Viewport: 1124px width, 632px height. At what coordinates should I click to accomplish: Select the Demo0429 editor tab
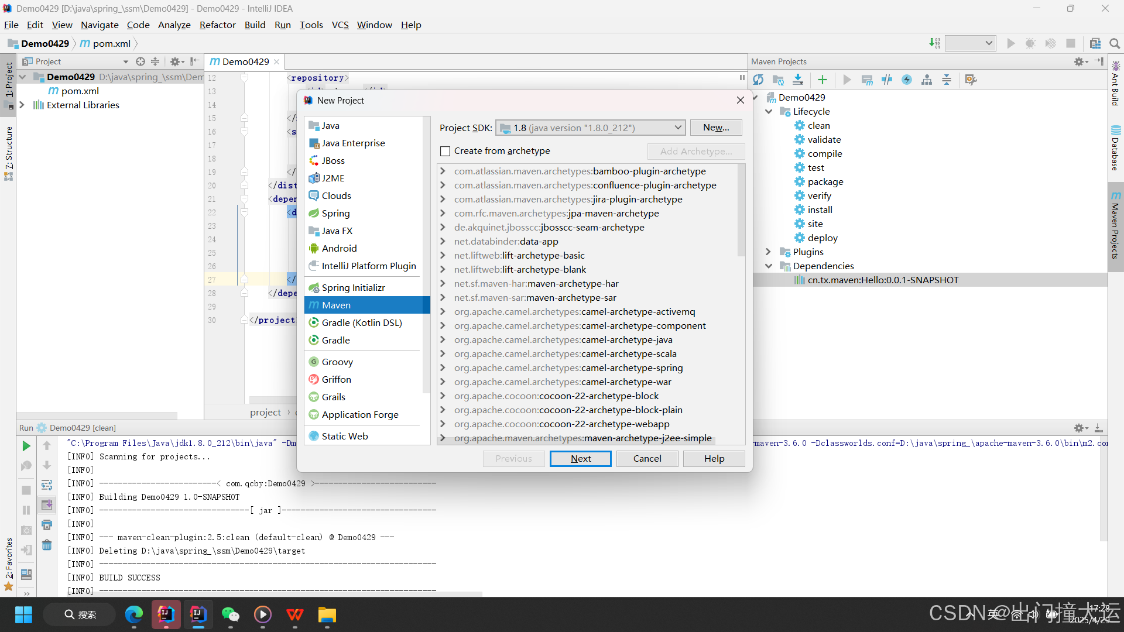(x=245, y=61)
